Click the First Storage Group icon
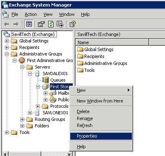 pos(45,87)
